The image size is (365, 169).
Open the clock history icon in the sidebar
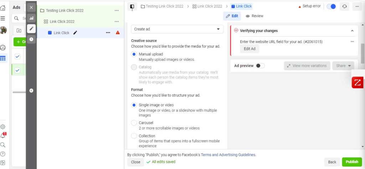click(x=31, y=39)
